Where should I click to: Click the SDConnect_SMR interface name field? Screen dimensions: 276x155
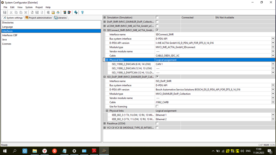(x=215, y=35)
